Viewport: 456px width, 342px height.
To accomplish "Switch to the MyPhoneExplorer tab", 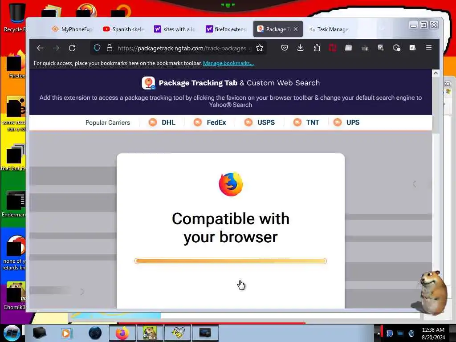I will [x=73, y=29].
